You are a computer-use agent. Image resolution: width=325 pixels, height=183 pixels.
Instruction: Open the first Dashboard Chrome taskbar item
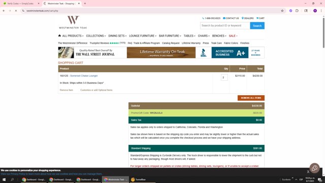point(34,179)
